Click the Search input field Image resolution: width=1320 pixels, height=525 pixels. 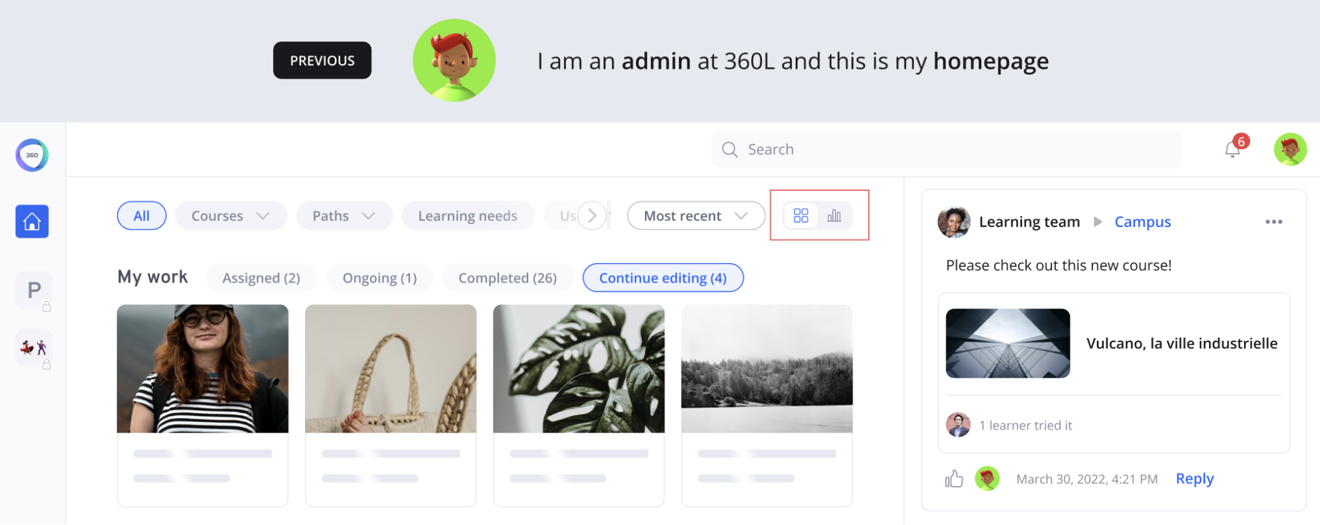(946, 149)
